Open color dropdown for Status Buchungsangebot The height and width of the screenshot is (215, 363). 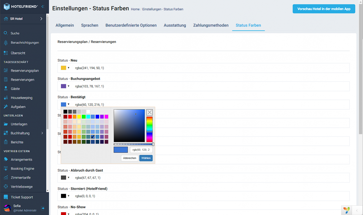pos(69,86)
